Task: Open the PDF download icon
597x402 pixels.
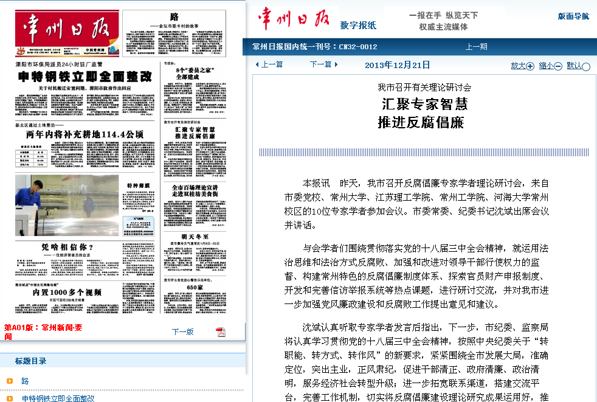Action: (221, 331)
